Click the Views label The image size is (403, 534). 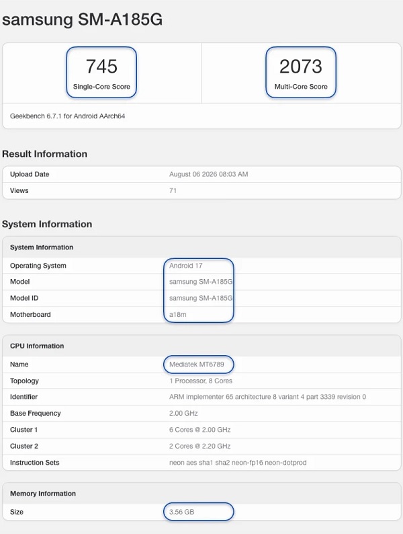(x=19, y=191)
